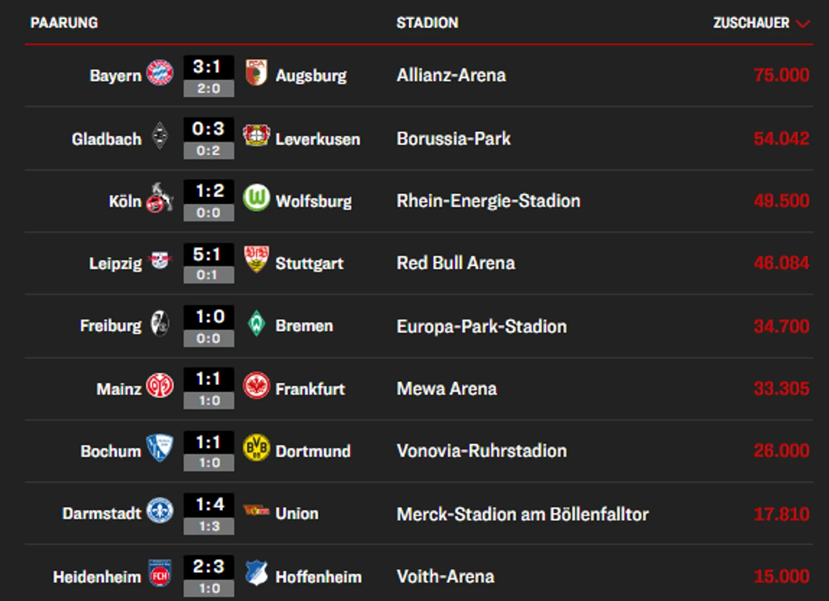Click the Wolfsburg green W logo
Viewport: 829px width, 601px height.
[x=256, y=198]
